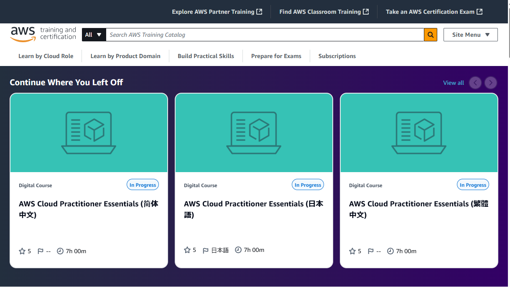The height and width of the screenshot is (287, 510).
Task: Click clock duration icon on 简体中文 course card
Action: coord(60,251)
